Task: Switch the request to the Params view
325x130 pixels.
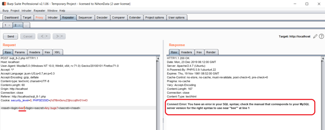Action: (20, 52)
